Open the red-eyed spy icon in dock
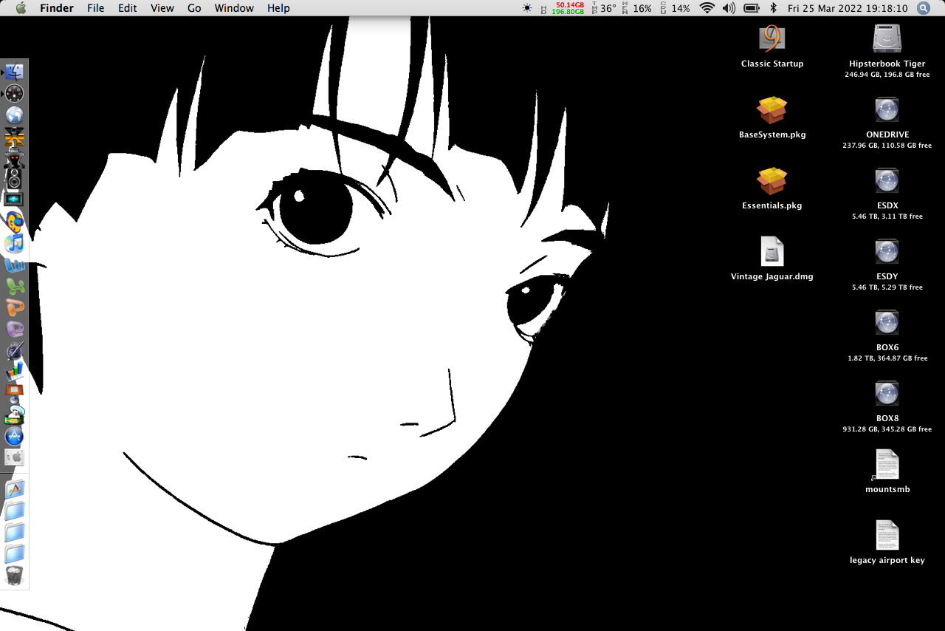The image size is (945, 631). (15, 157)
